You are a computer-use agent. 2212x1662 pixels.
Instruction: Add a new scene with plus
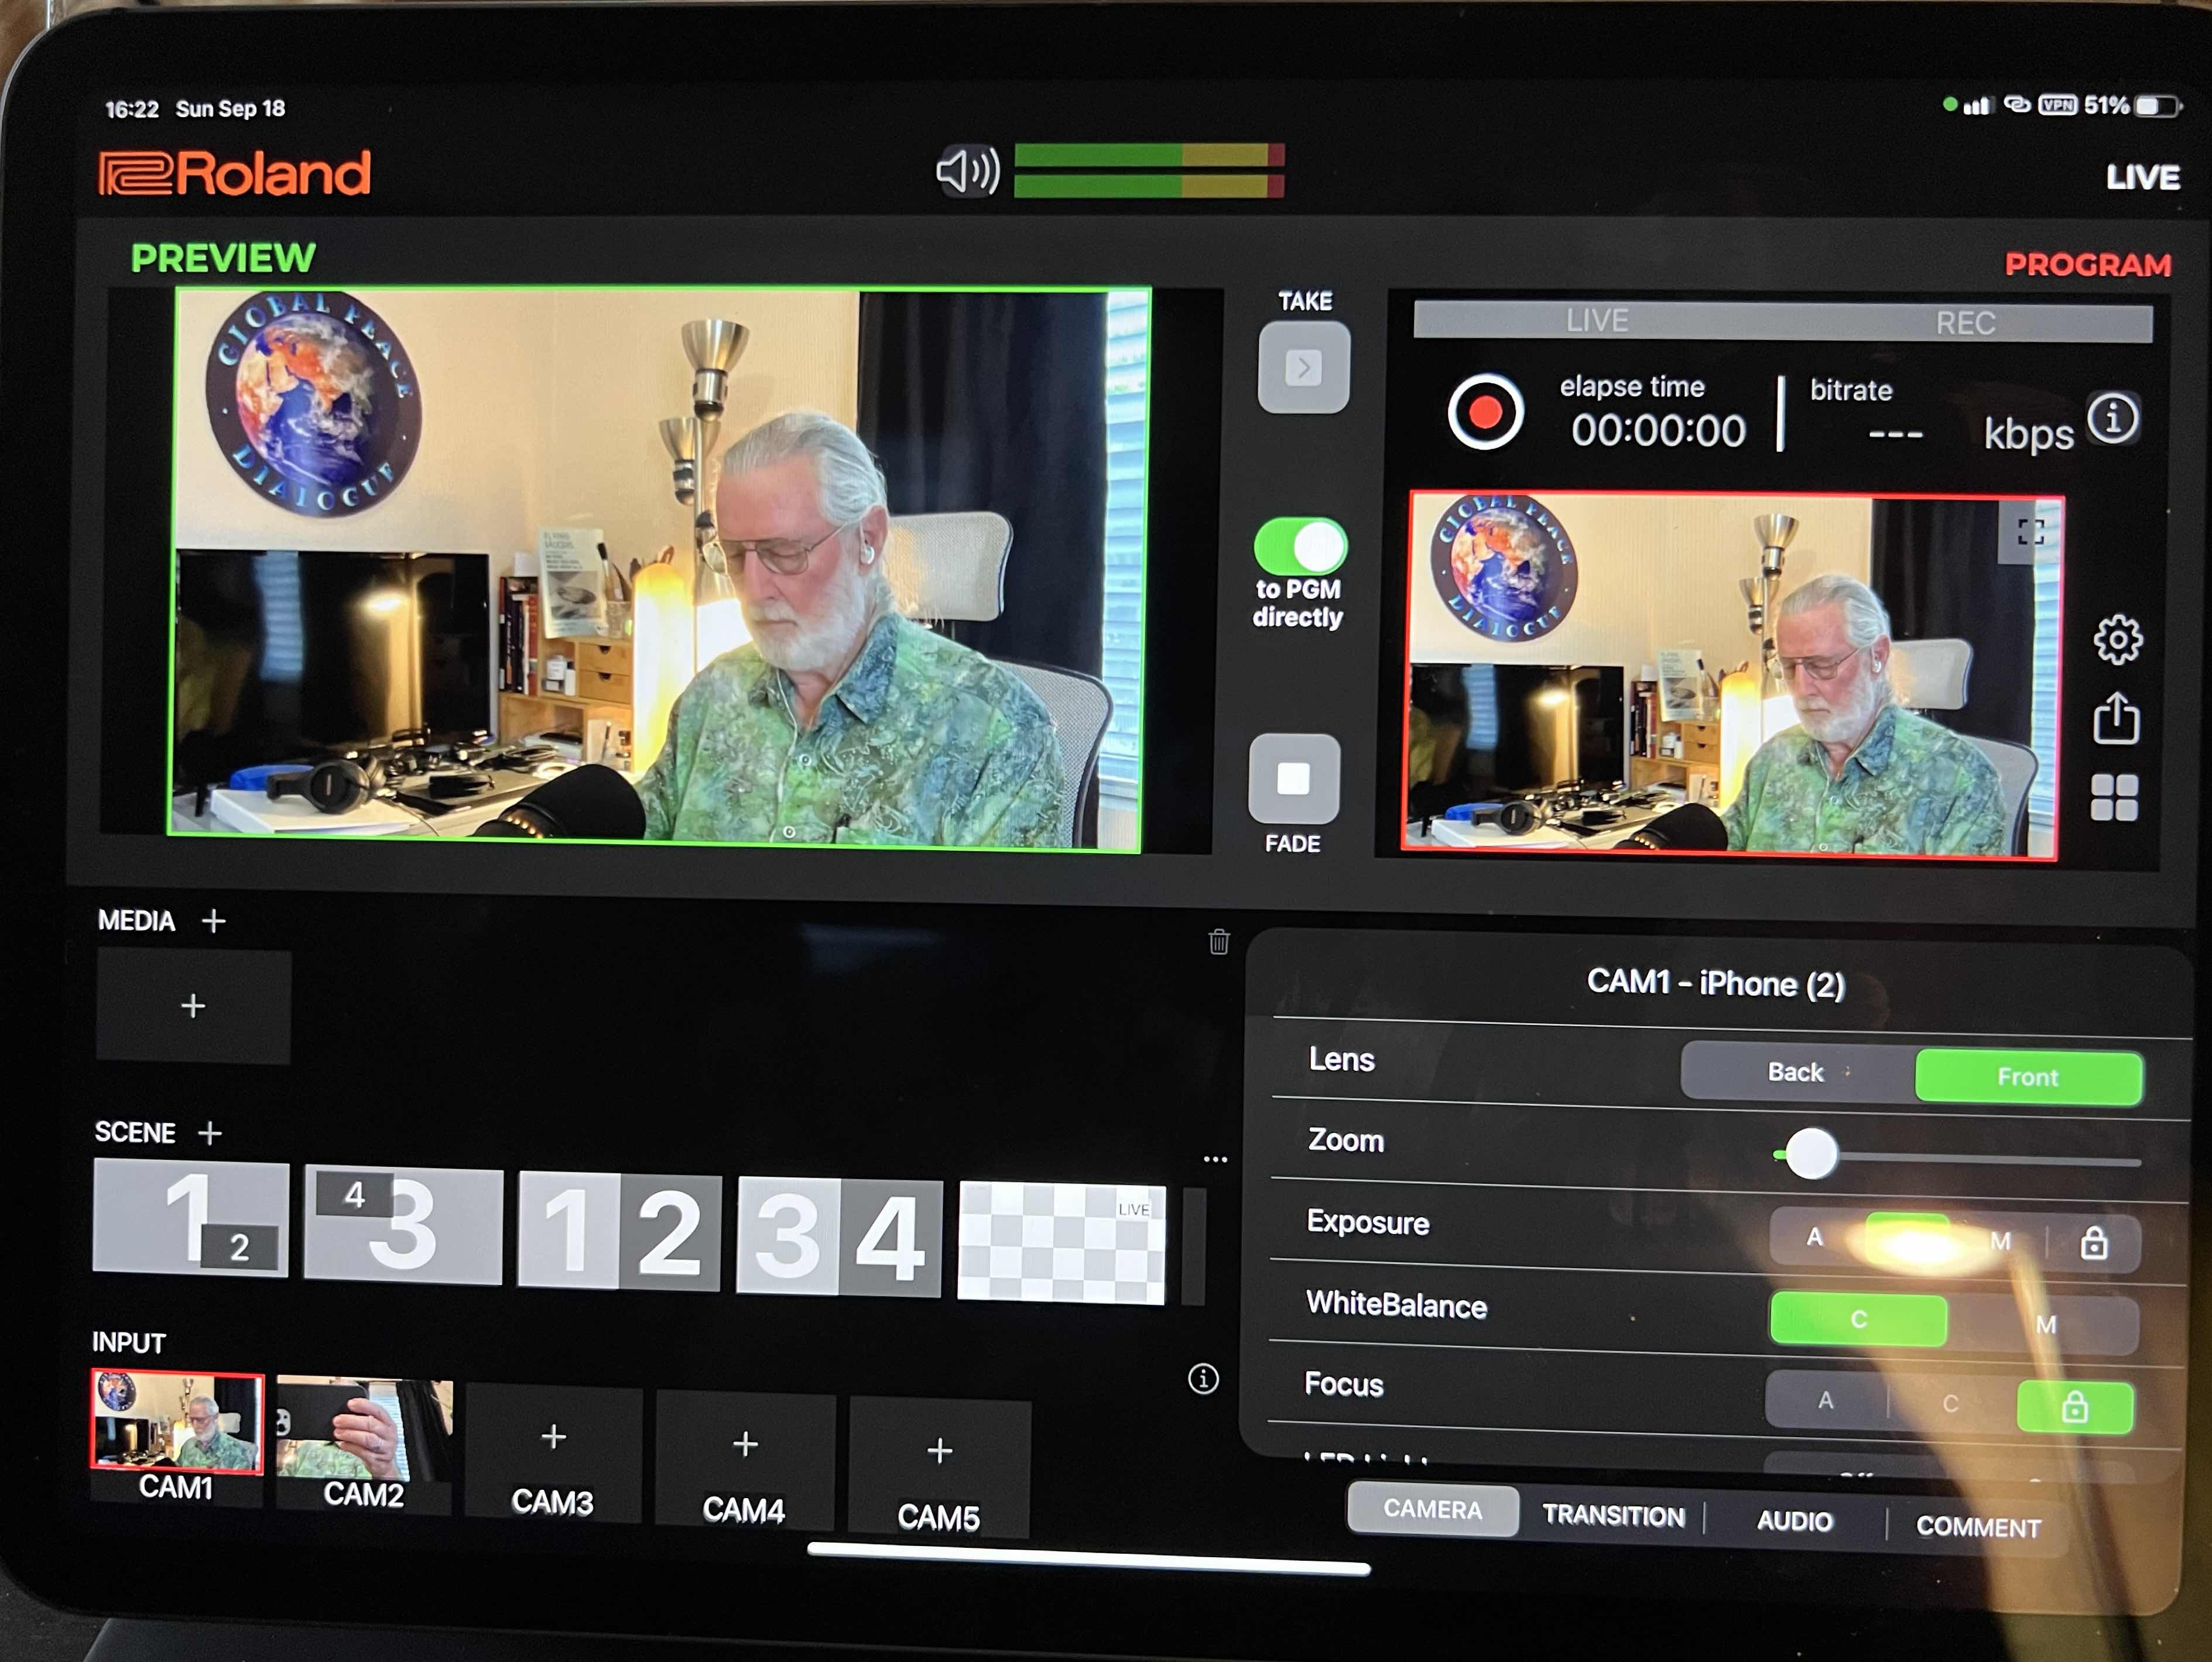[210, 1133]
